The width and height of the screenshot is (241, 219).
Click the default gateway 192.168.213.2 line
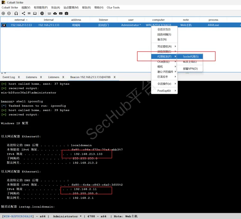52,163
